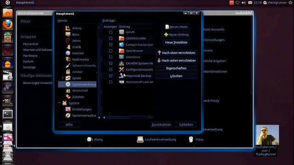
Task: Close dialog with Schließen button
Action: 186,125
